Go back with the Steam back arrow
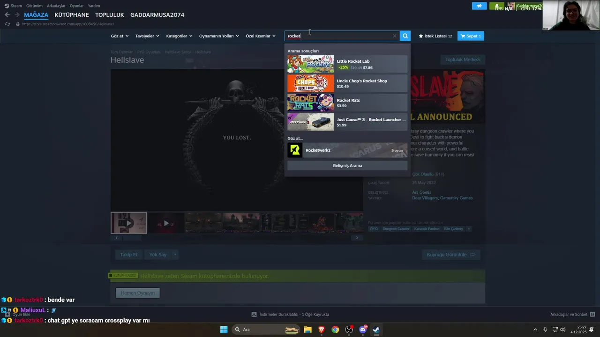600x337 pixels. coord(7,15)
